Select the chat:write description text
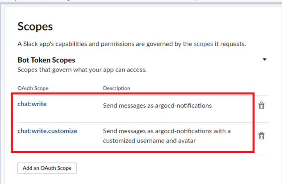The height and width of the screenshot is (184, 282). point(157,105)
